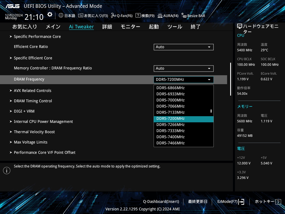Select the Ai Tweaker tab
The image size is (285, 214).
point(82,27)
